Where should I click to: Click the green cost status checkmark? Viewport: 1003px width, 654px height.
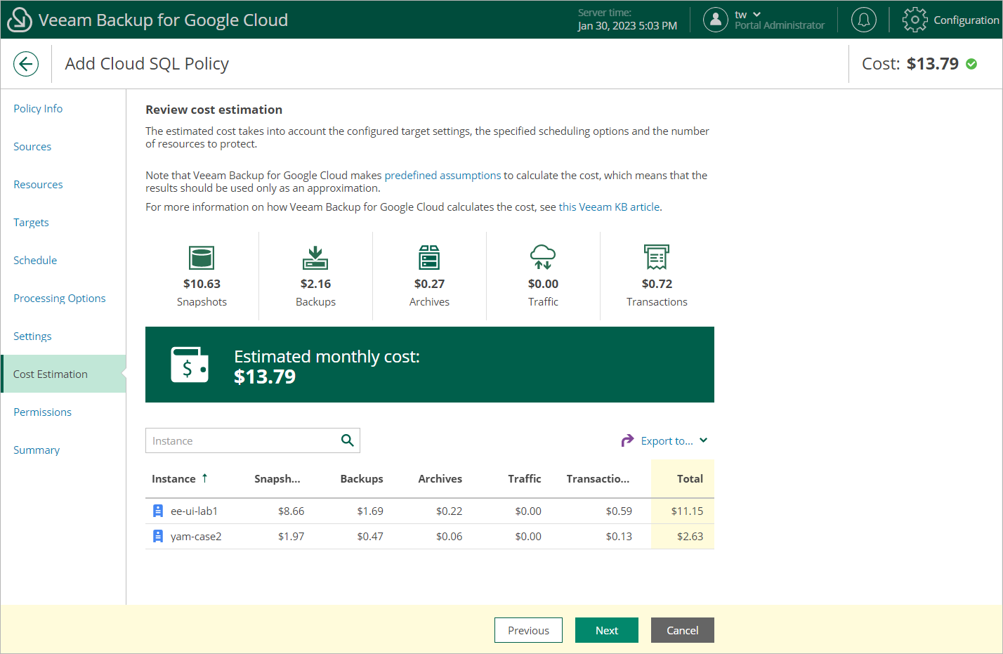click(x=971, y=64)
